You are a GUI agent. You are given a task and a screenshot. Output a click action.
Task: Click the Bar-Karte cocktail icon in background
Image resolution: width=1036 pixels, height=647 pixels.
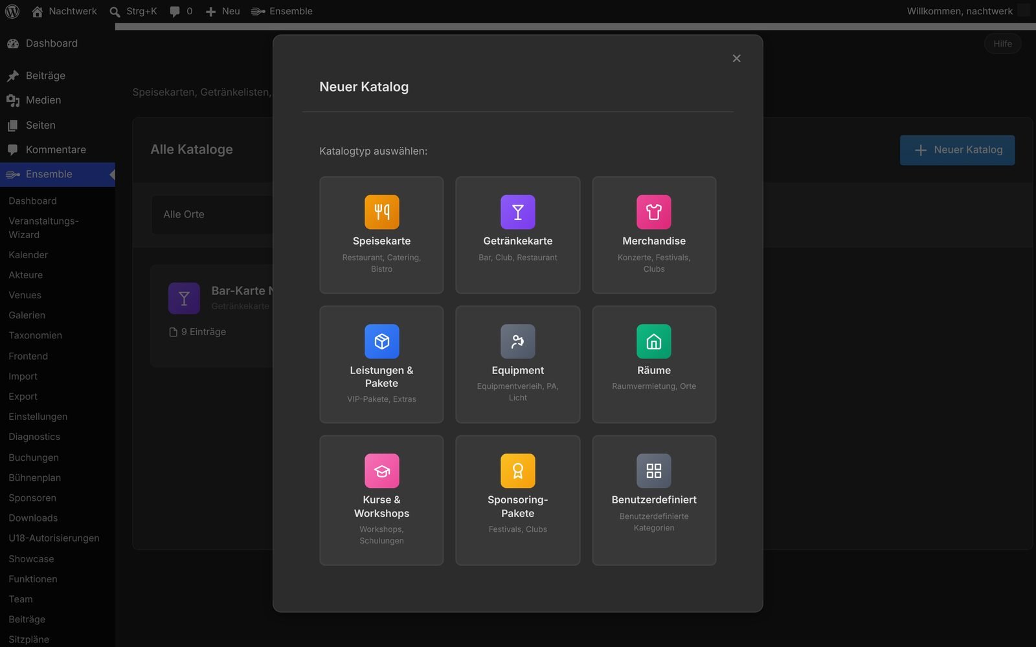click(184, 298)
